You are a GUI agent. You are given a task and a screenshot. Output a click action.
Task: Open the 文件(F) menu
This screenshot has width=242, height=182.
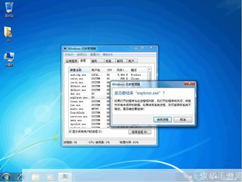pos(69,55)
